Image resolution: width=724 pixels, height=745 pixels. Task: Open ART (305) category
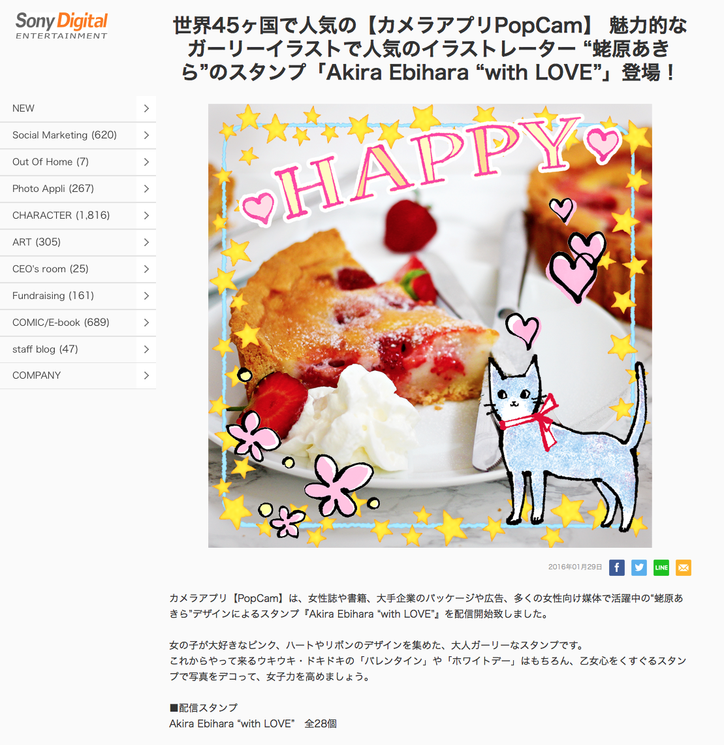[x=78, y=242]
